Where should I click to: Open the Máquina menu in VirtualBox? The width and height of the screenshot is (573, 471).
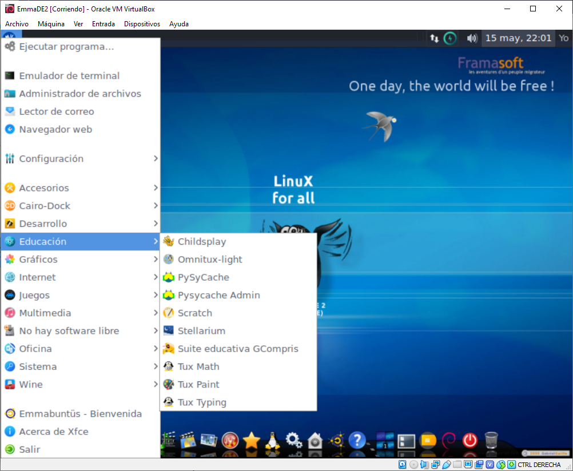point(51,24)
